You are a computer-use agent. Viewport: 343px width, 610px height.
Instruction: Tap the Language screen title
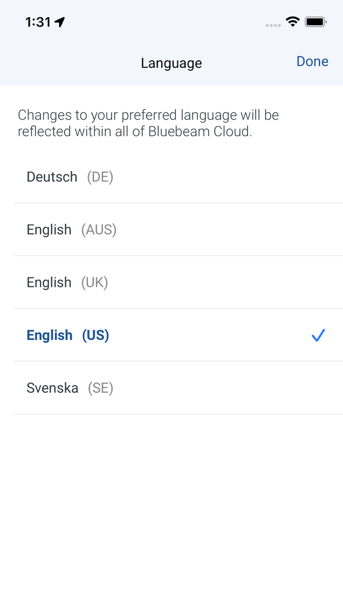[171, 63]
